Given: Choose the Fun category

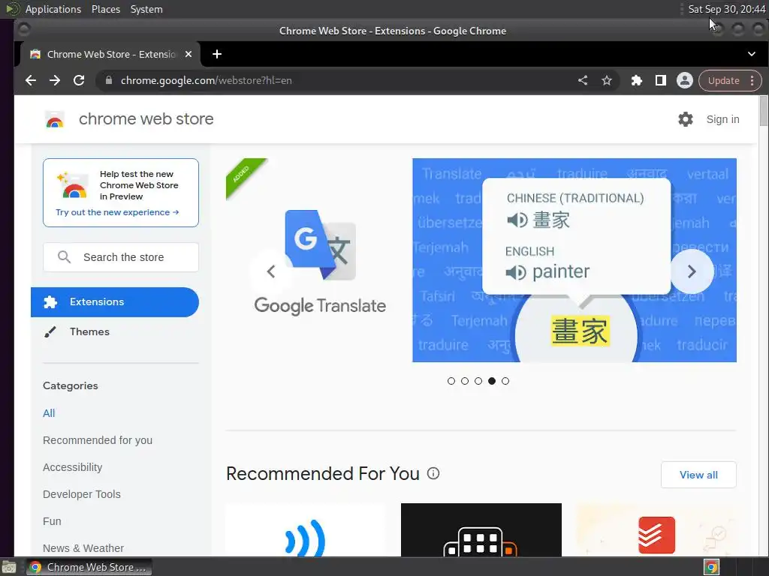Looking at the screenshot, I should click(52, 520).
